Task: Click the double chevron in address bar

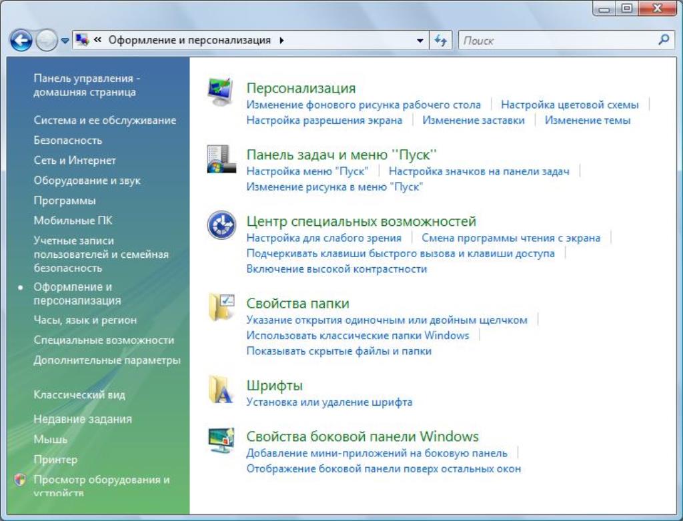Action: pos(97,40)
